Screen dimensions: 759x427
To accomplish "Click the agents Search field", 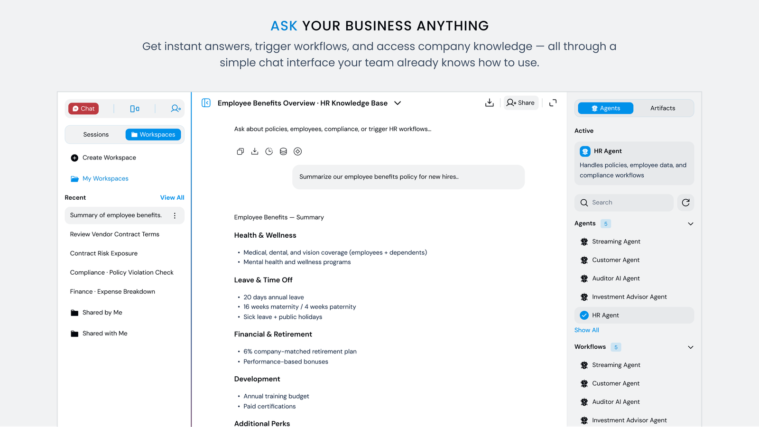I will [624, 203].
